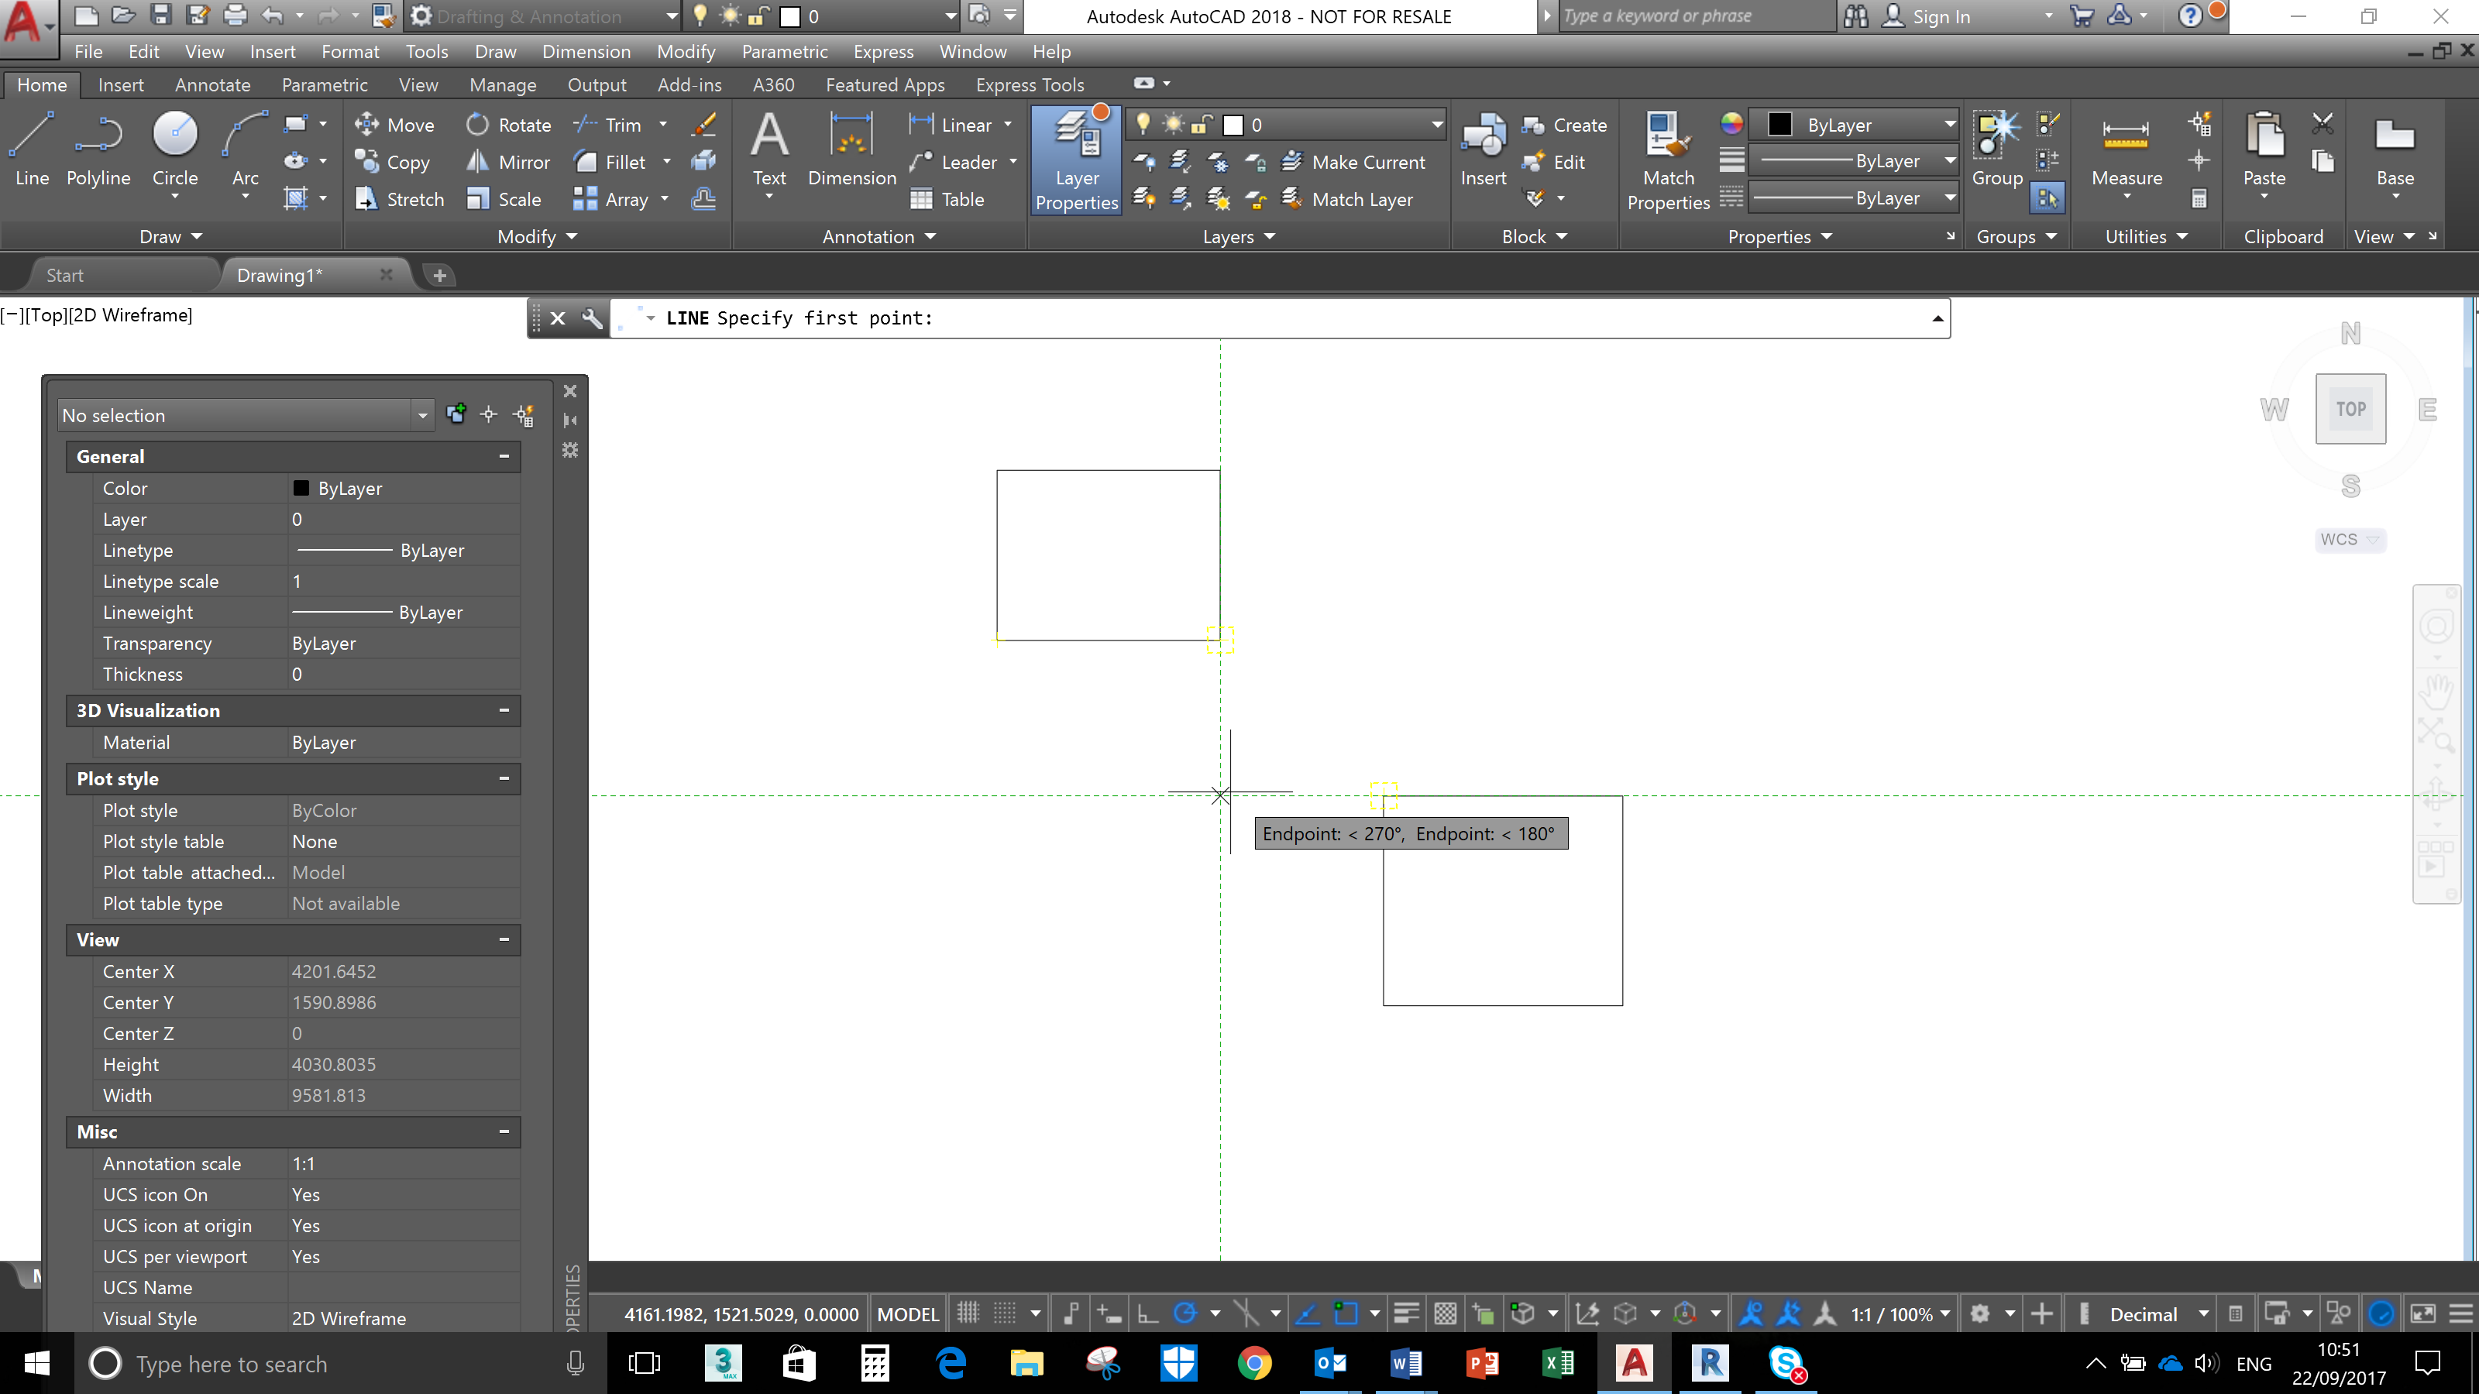The image size is (2479, 1394).
Task: Click the black color swatch in Properties ribbon panel
Action: (1779, 125)
